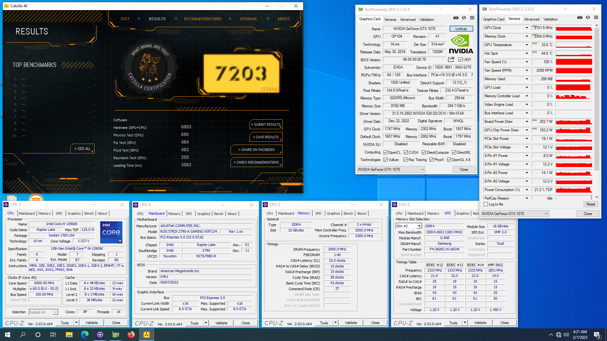Open the Windows Start menu

click(x=8, y=335)
